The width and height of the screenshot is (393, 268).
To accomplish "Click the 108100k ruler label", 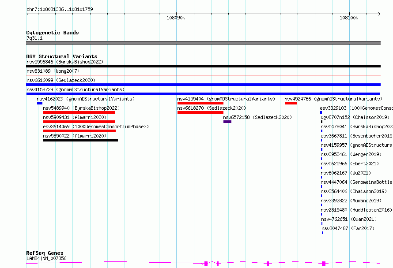I will 349,18.
